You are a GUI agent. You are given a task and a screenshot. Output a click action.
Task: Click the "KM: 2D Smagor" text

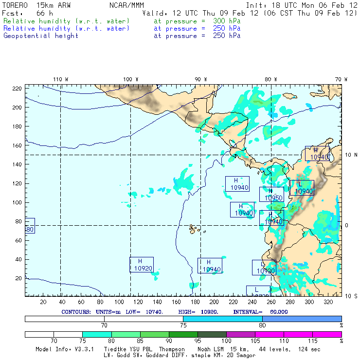tap(234, 356)
